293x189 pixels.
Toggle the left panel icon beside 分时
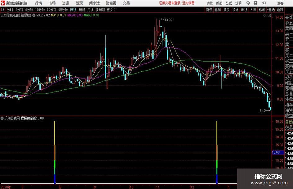tap(3, 10)
